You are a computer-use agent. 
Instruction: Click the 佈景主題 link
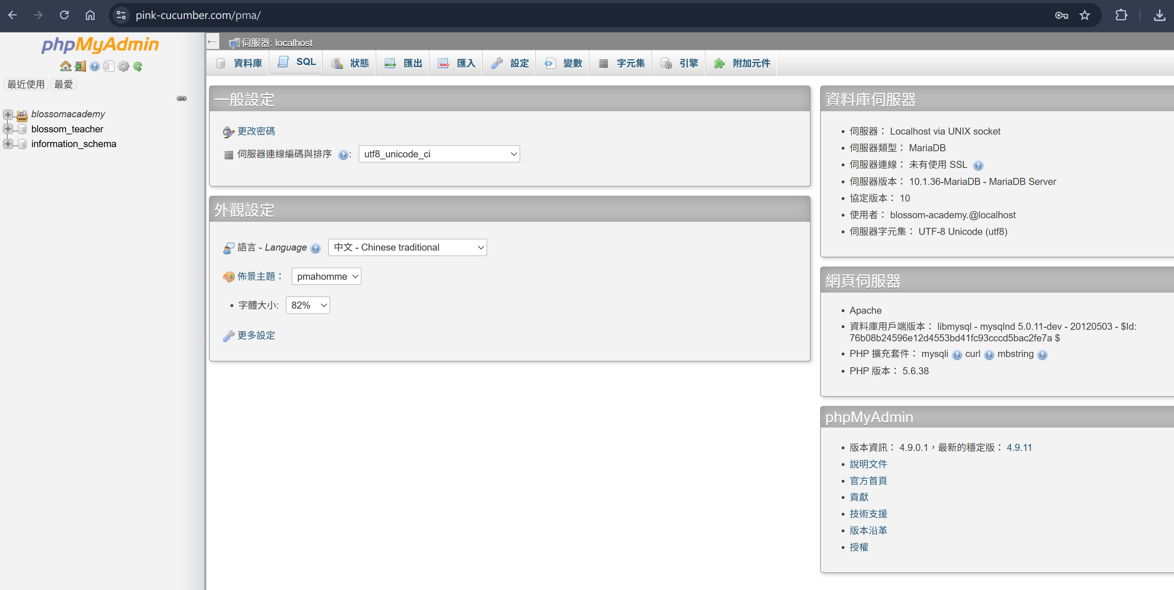click(x=256, y=277)
